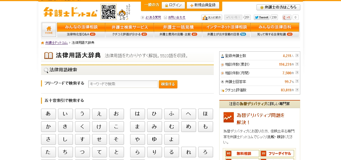Screen dimensions: 341x160
Task: Open the よくある質問 link
Action: [153, 17]
